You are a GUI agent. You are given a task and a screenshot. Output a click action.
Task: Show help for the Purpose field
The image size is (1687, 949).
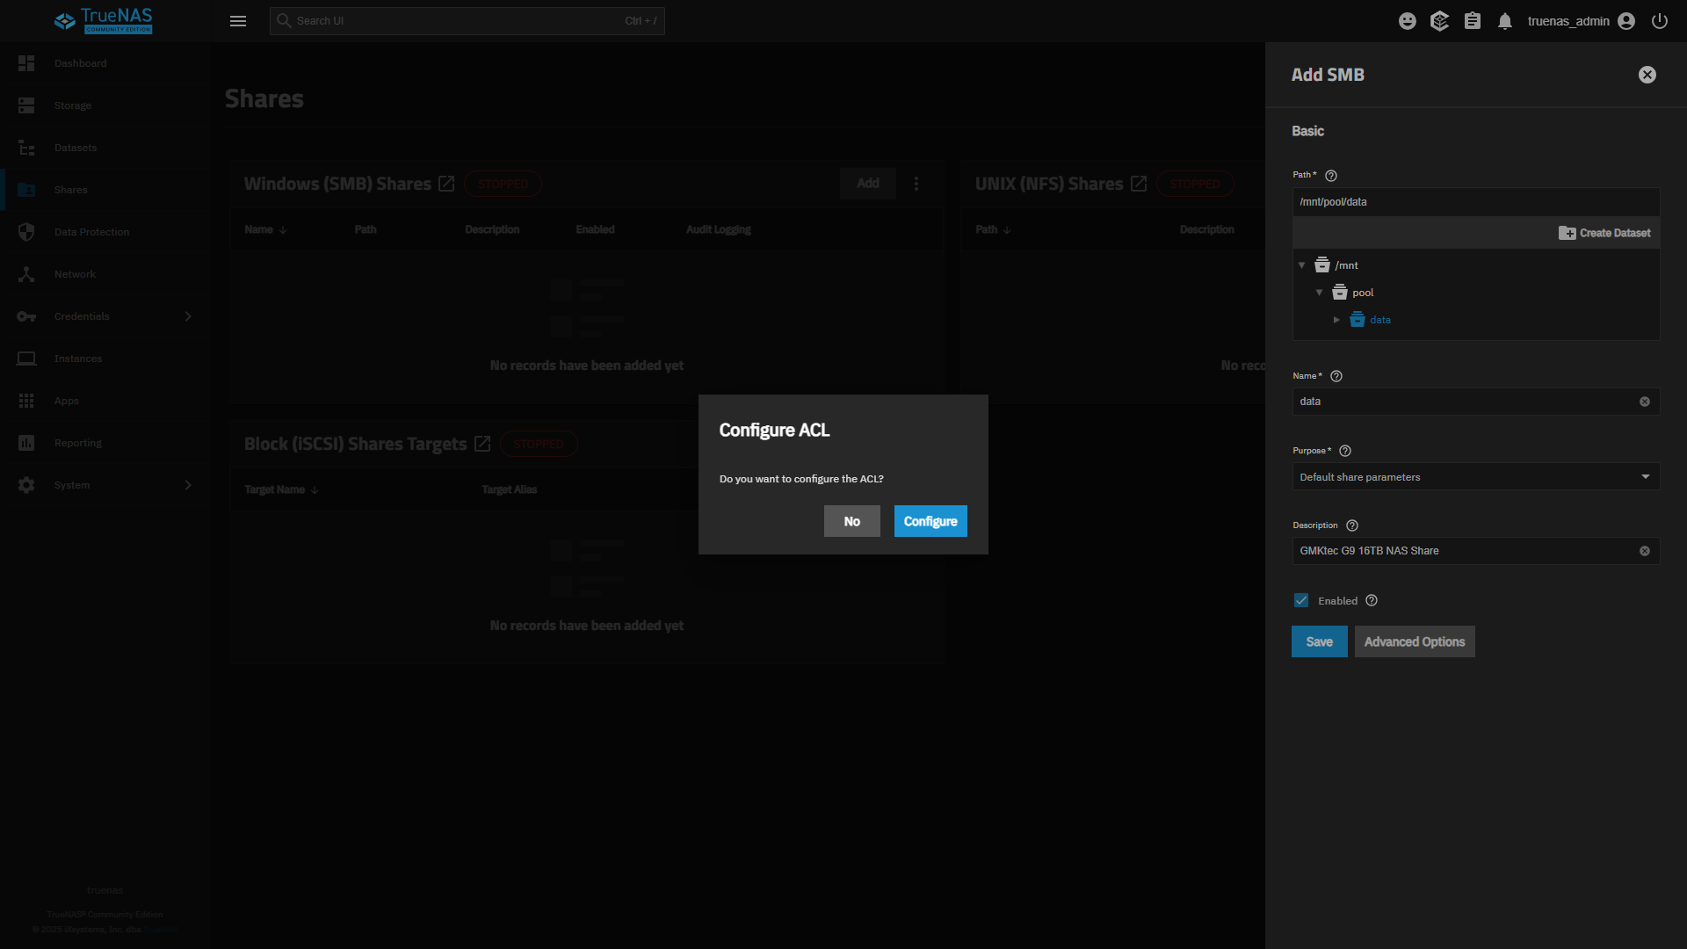[1345, 451]
